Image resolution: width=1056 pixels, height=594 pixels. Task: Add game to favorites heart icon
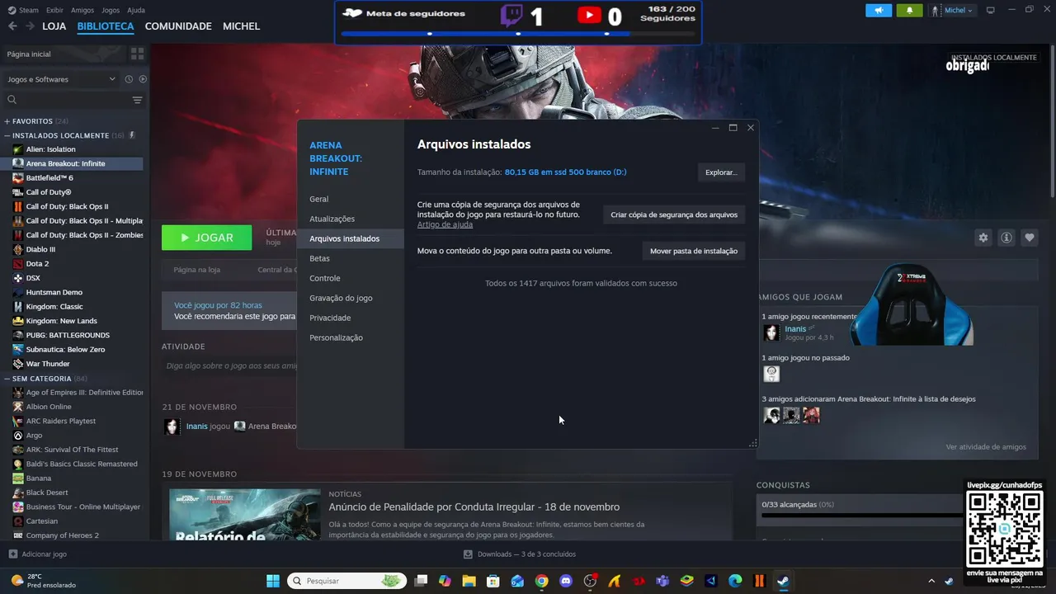click(1029, 238)
